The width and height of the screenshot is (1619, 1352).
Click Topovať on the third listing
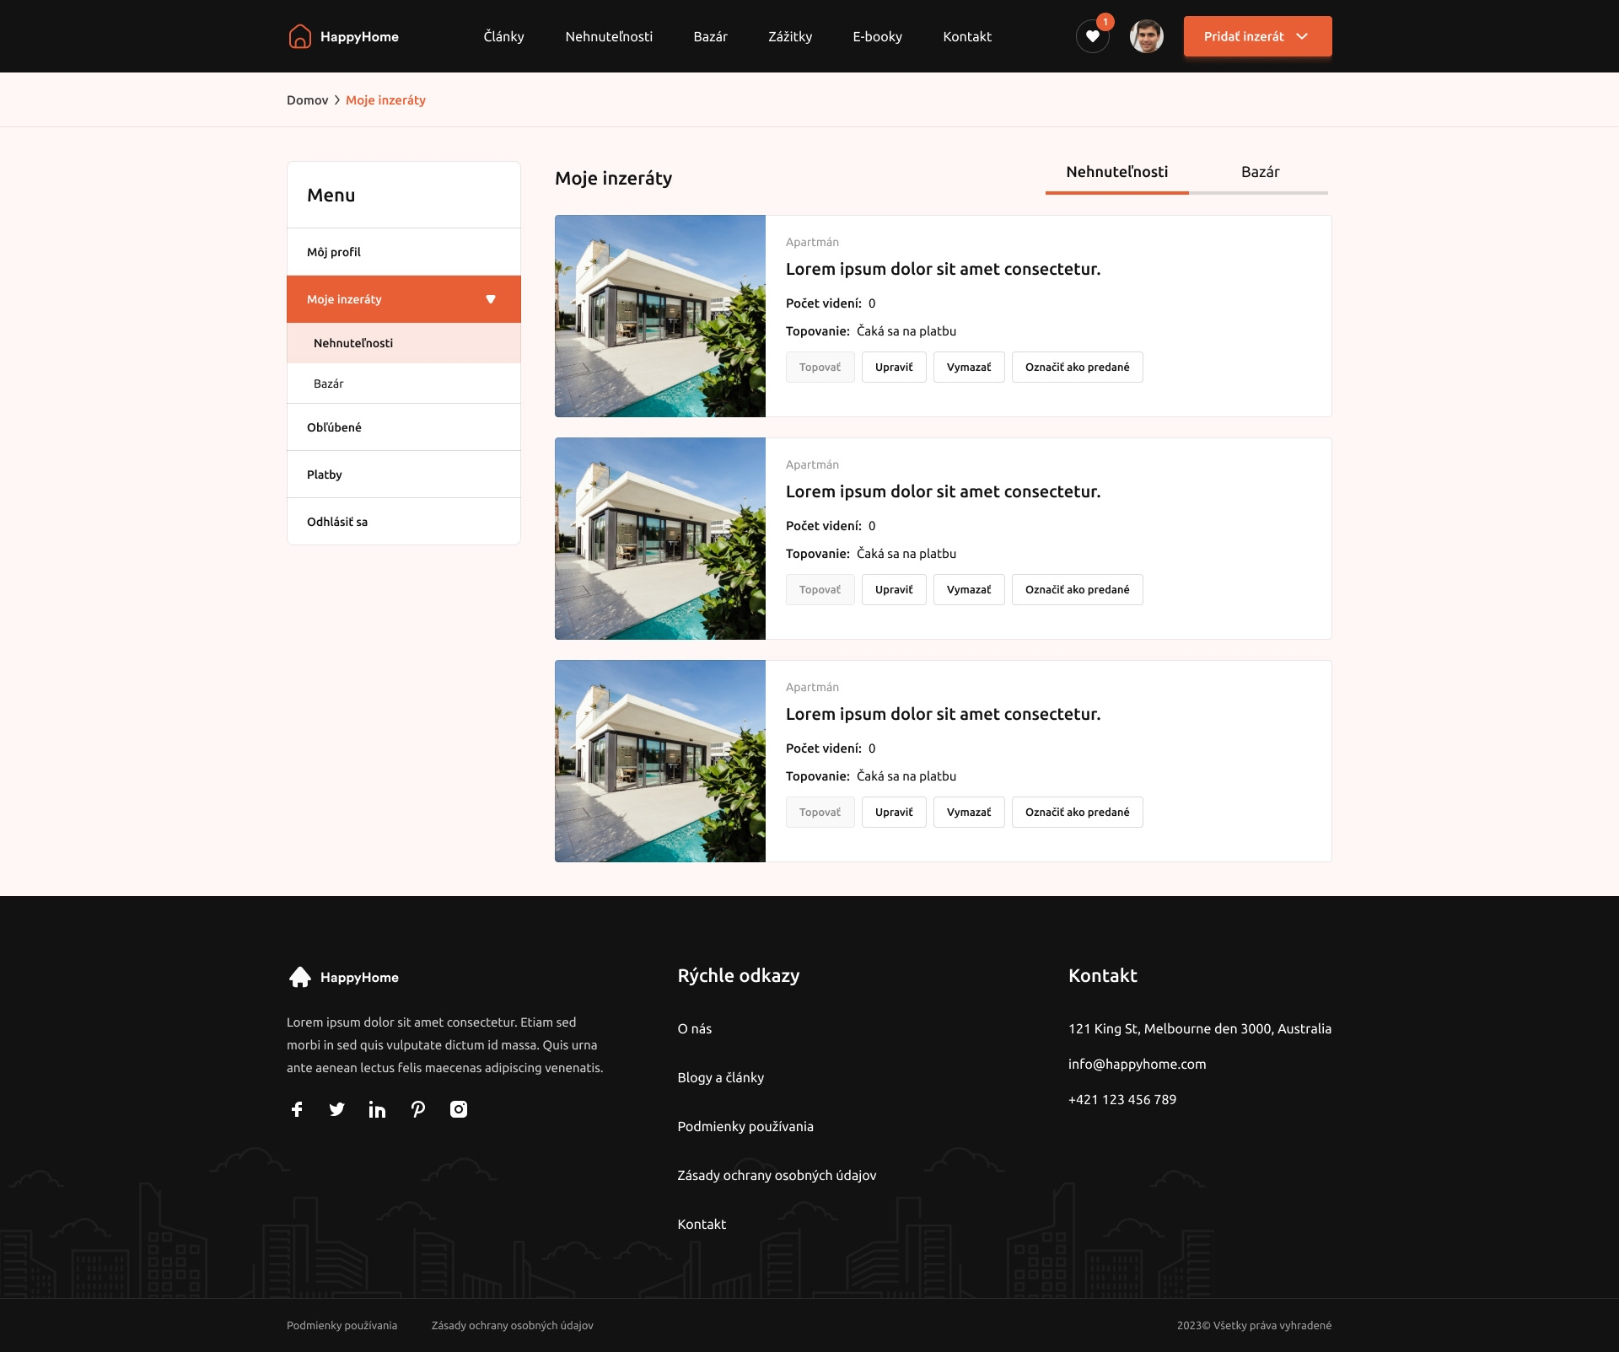pyautogui.click(x=820, y=813)
